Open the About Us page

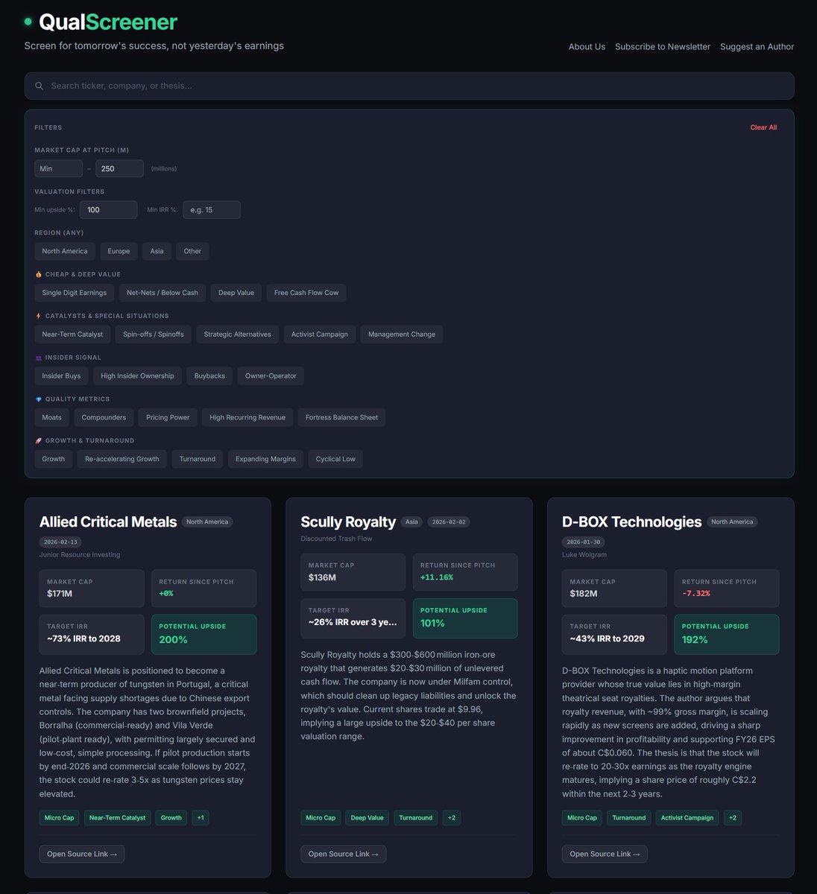(x=587, y=46)
